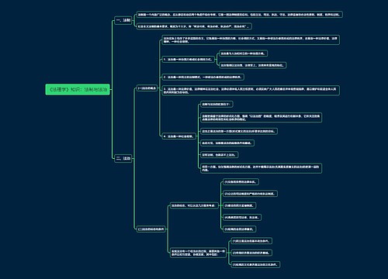The width and height of the screenshot is (388, 279).
Task: Open the (二)法治的标志和条件 subtopic node
Action: pyautogui.click(x=151, y=229)
